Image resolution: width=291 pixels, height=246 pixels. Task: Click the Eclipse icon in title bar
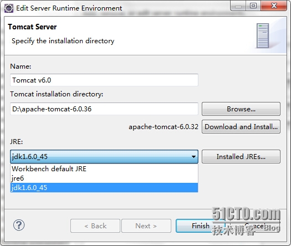click(x=9, y=8)
